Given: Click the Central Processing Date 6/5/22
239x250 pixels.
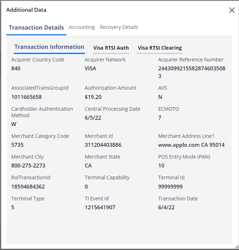Looking at the screenshot, I should click(93, 117).
